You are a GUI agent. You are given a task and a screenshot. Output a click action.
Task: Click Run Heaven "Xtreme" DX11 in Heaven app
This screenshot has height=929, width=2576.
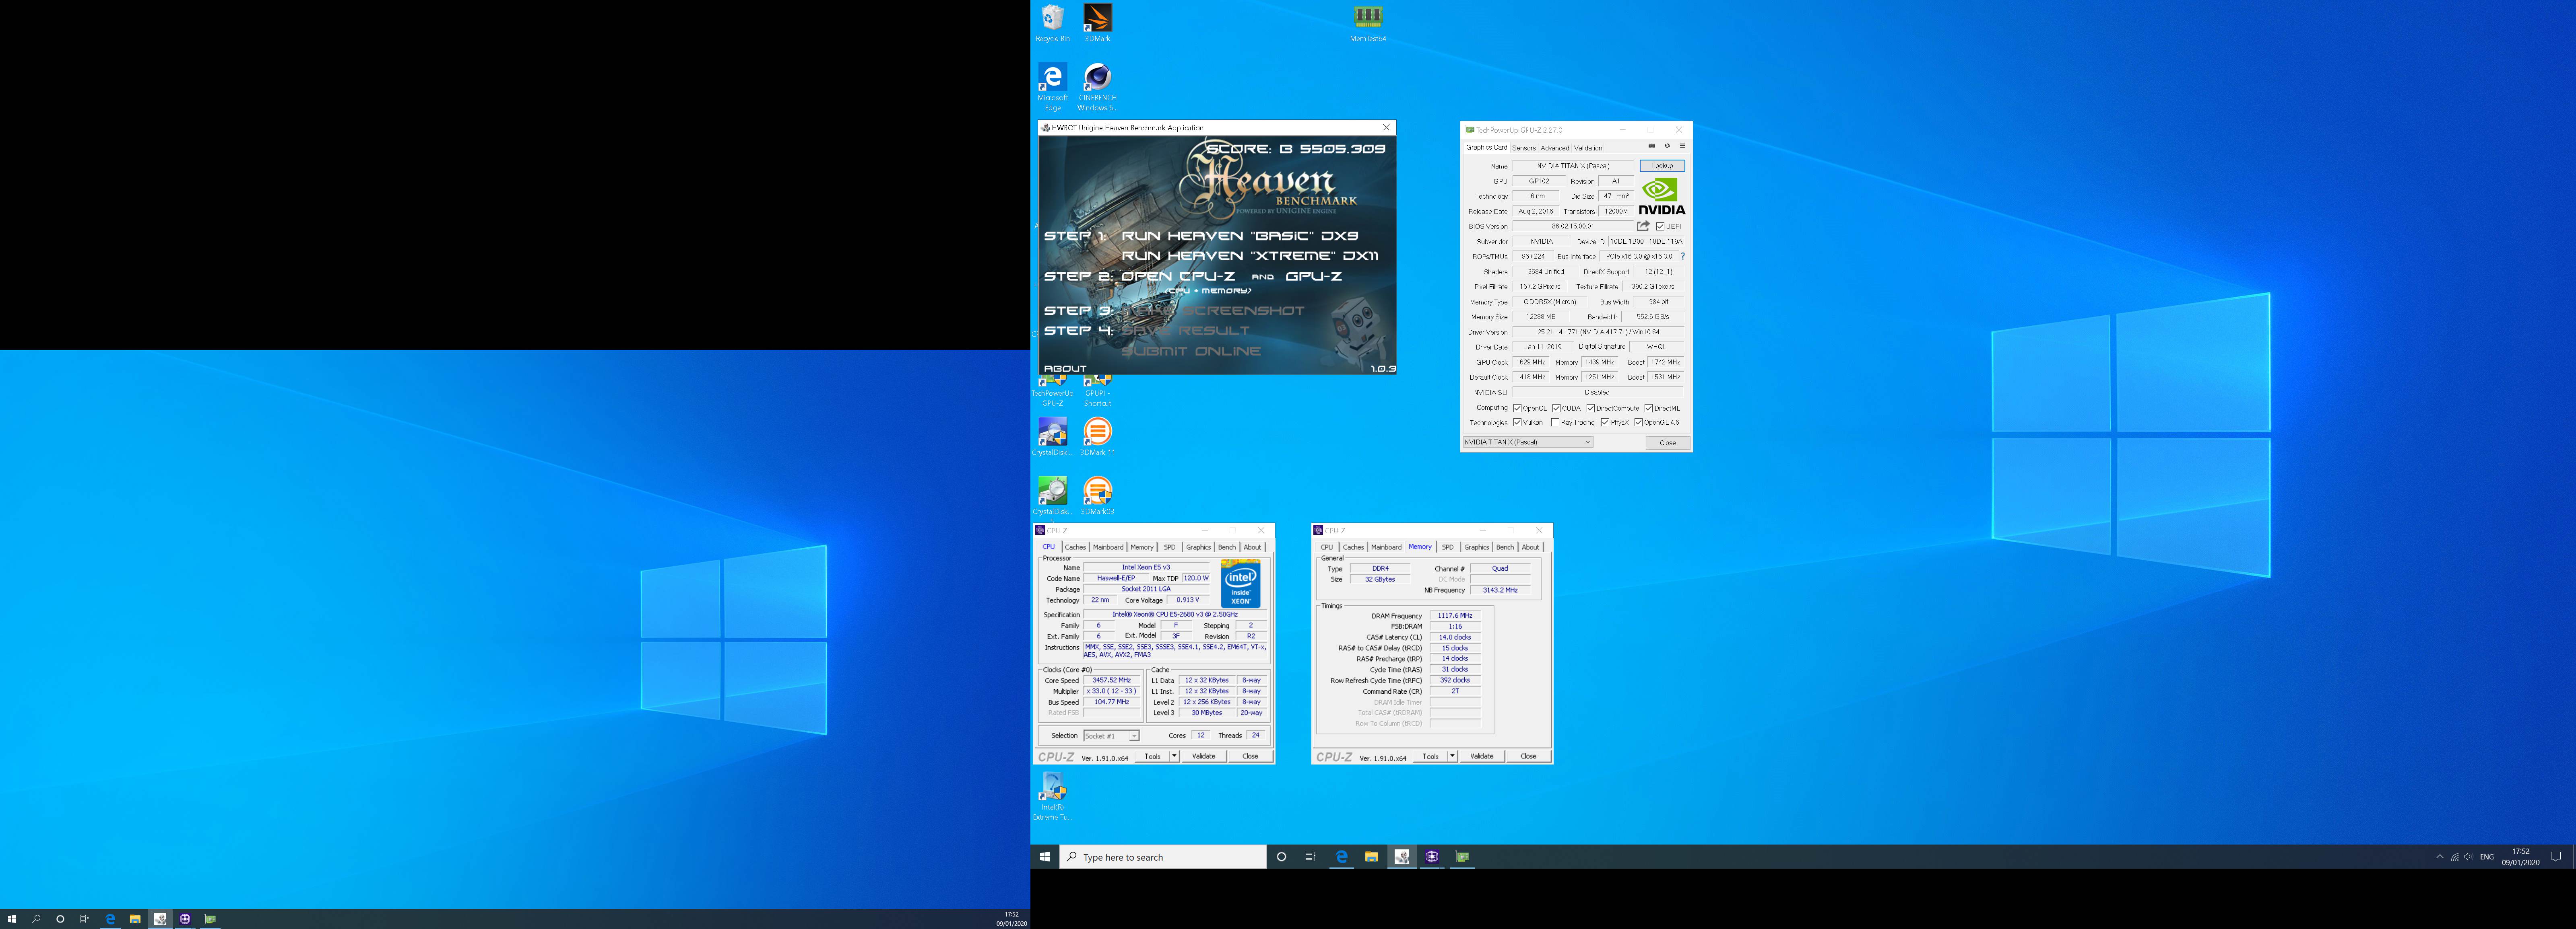[x=1250, y=256]
